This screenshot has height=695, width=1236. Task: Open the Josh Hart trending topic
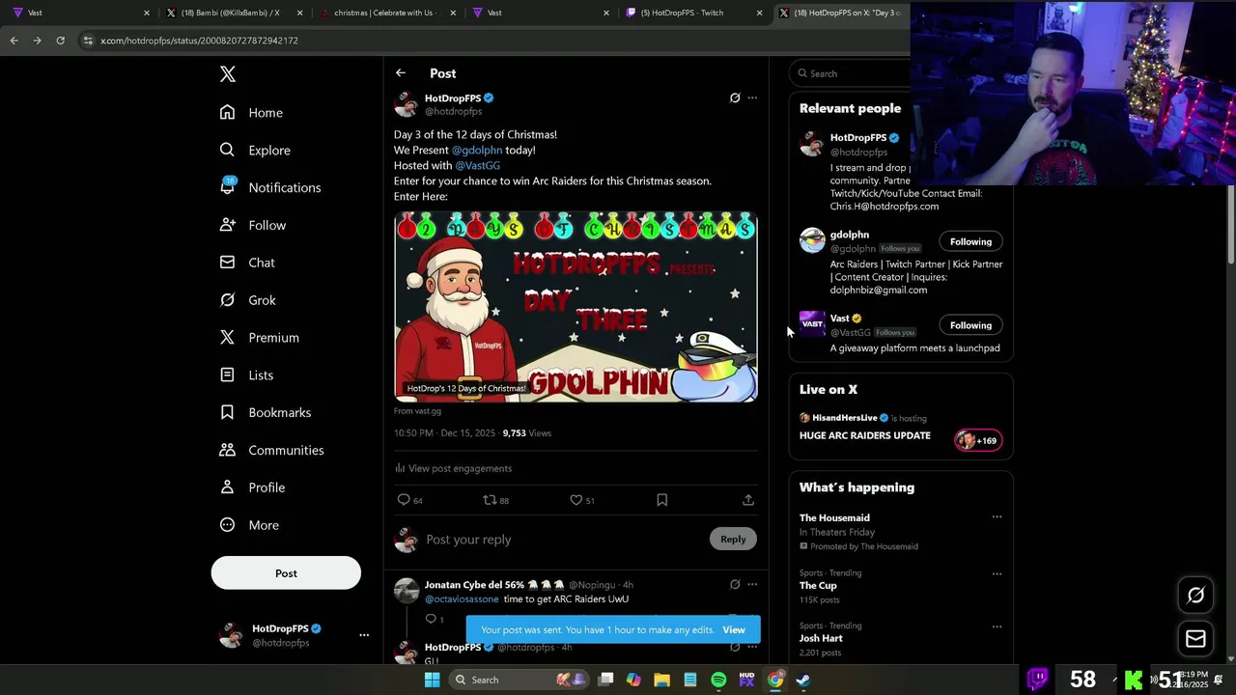pos(821,638)
